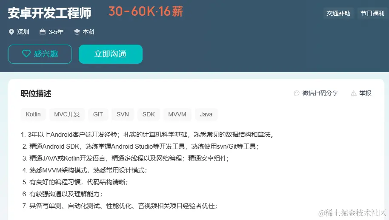Click the briefcase icon beside 3-5年
389x220 pixels.
43,32
